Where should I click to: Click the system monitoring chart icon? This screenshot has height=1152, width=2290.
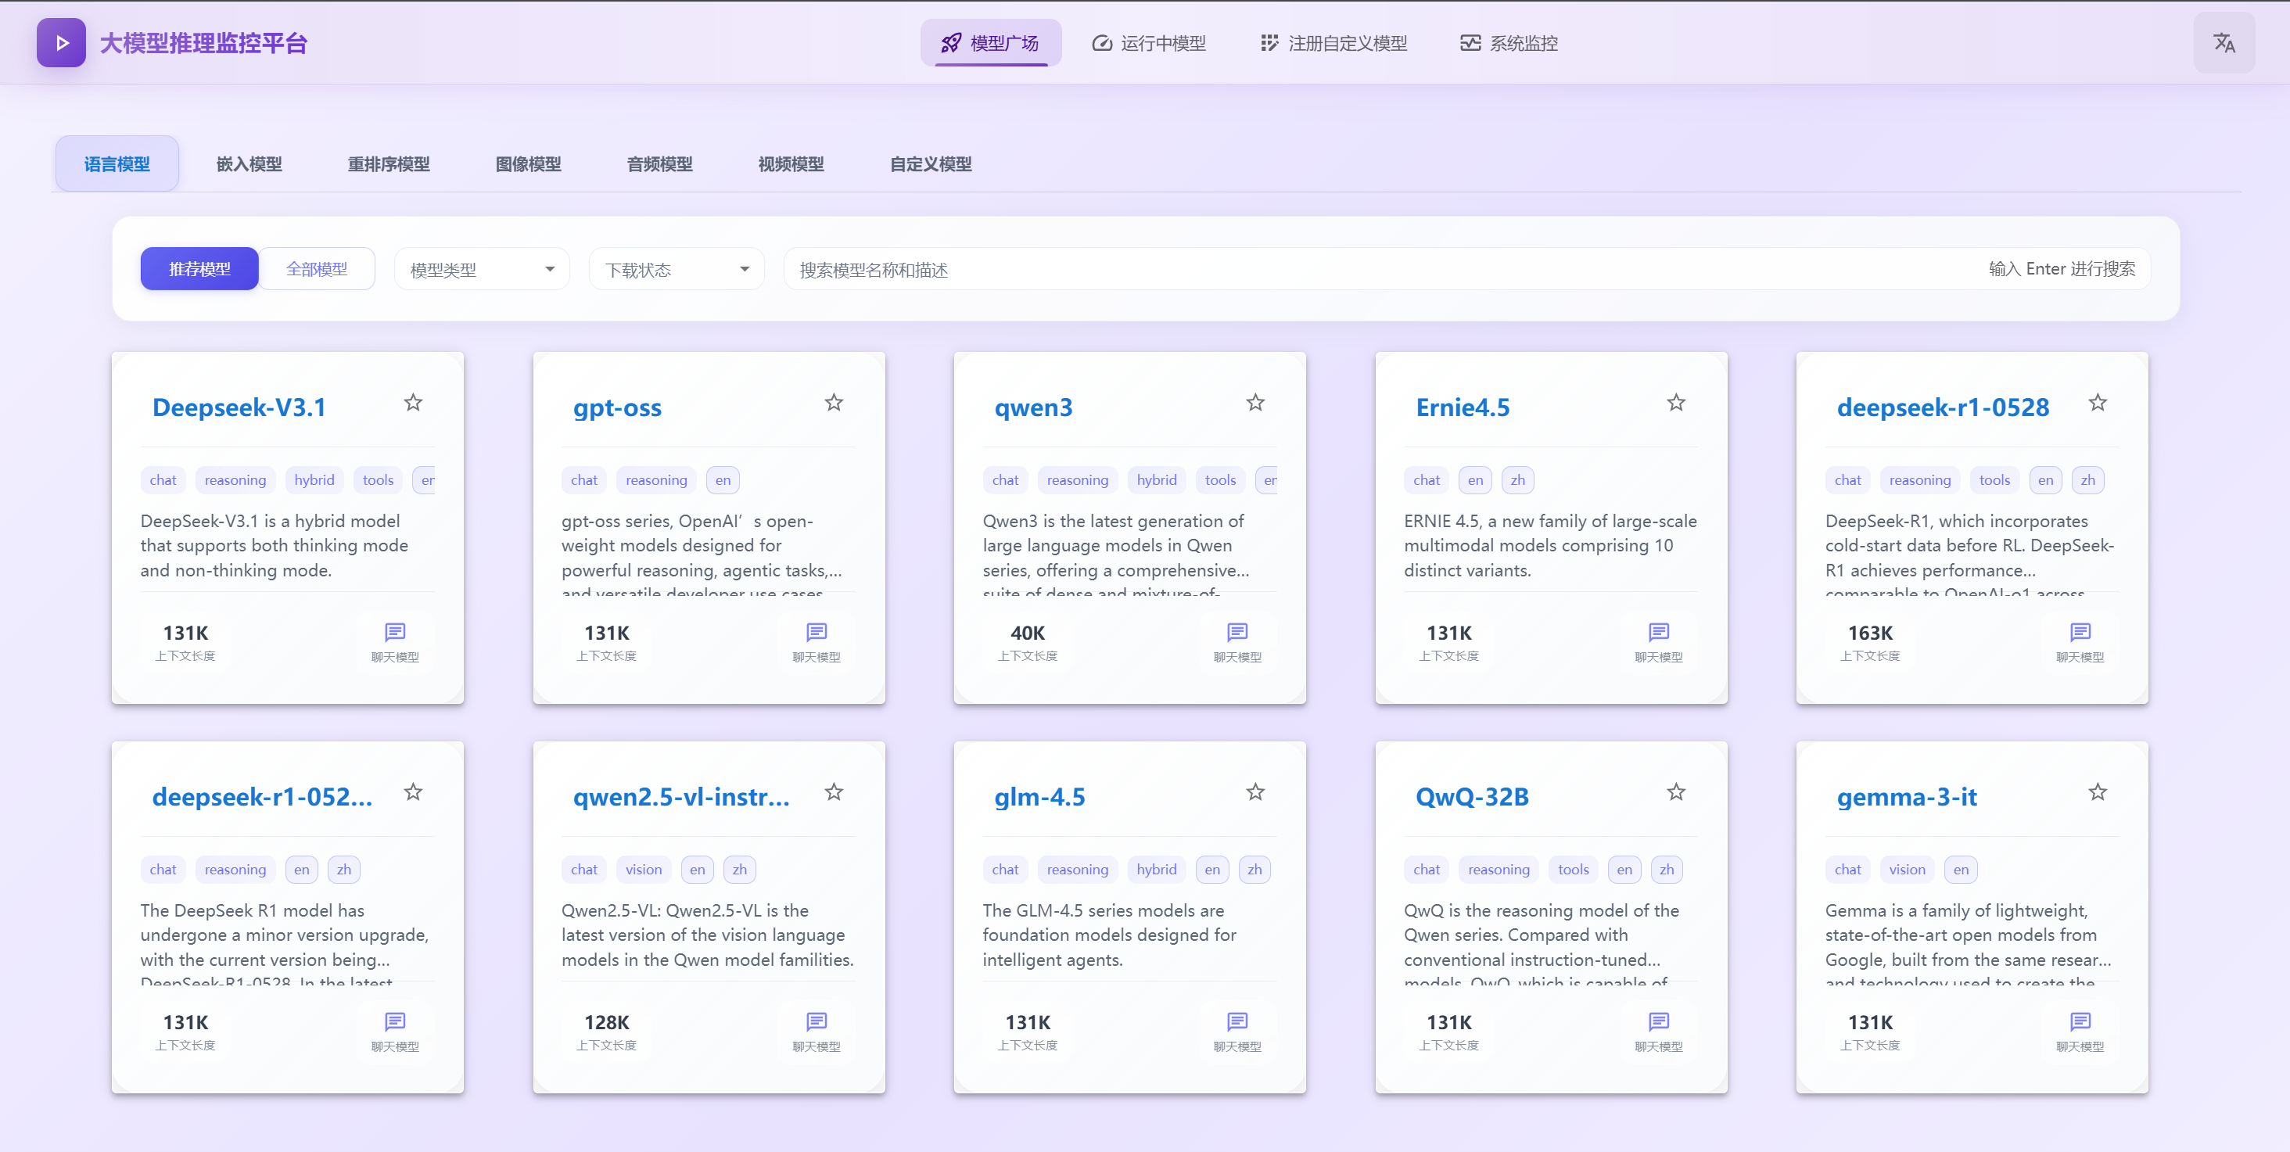[x=1470, y=43]
